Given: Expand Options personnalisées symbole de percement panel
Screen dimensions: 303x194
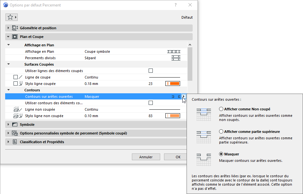Looking at the screenshot, I should 8,133.
